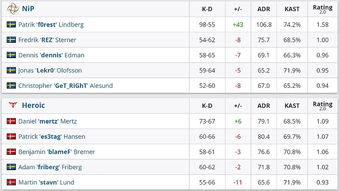Select the NiP Rating 2.0 column header
Image resolution: width=339 pixels, height=191 pixels.
323,9
